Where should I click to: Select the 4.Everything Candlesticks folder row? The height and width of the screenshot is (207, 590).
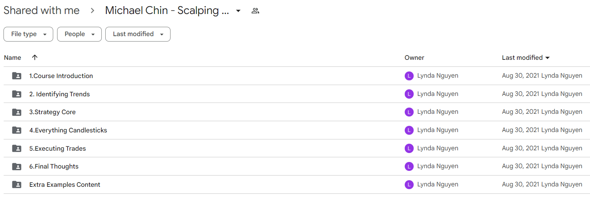click(296, 130)
